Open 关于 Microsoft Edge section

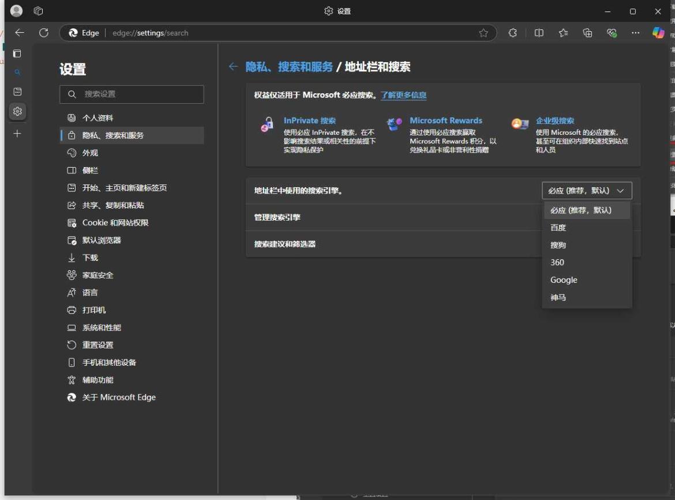pos(132,397)
